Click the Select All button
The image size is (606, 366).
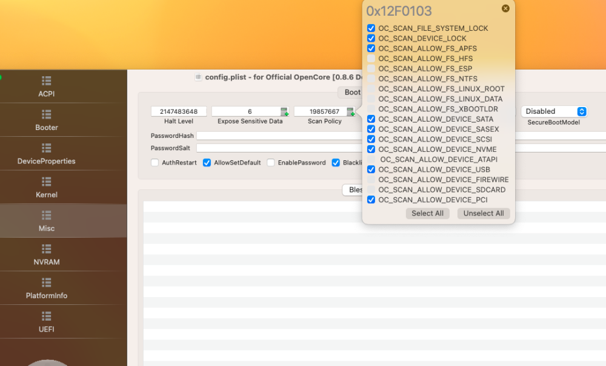(x=427, y=214)
